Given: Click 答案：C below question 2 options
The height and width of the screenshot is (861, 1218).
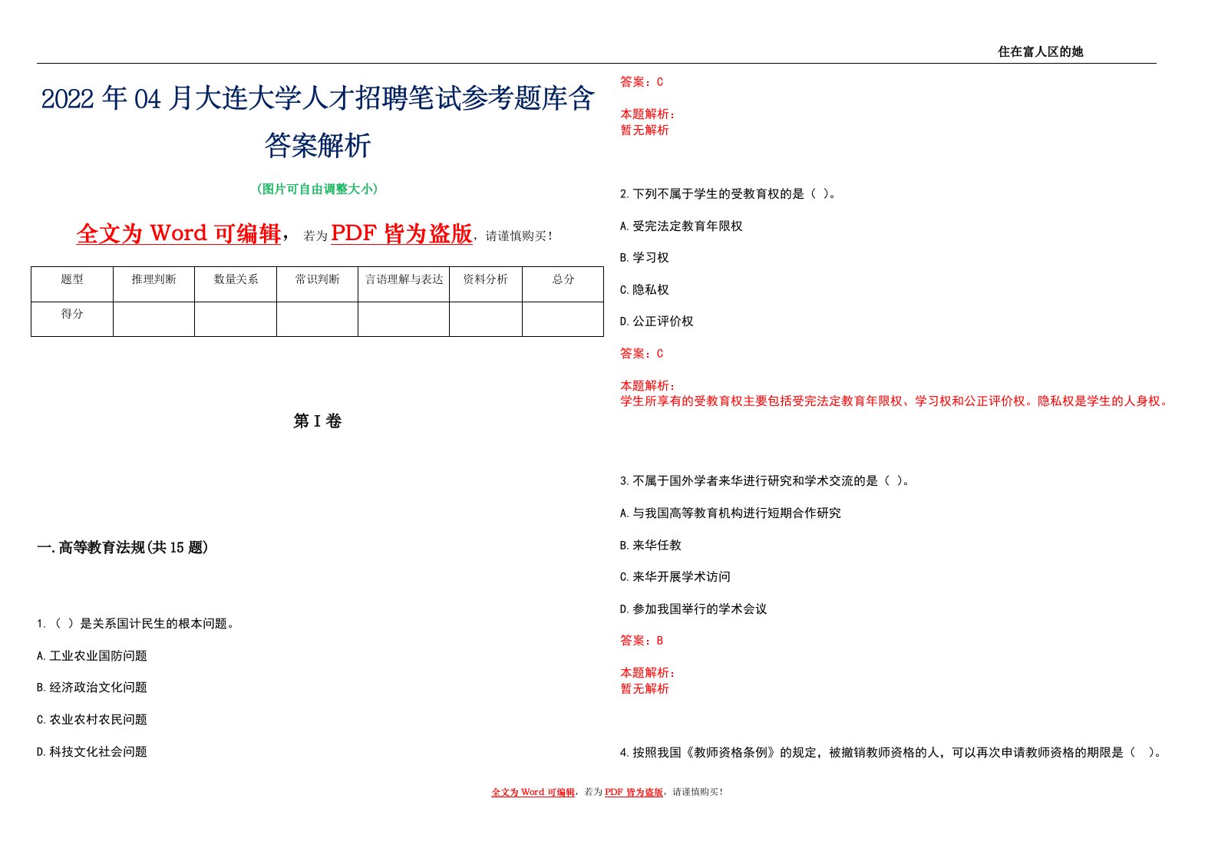Looking at the screenshot, I should click(x=642, y=354).
